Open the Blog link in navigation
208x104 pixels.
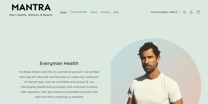pyautogui.click(x=116, y=12)
